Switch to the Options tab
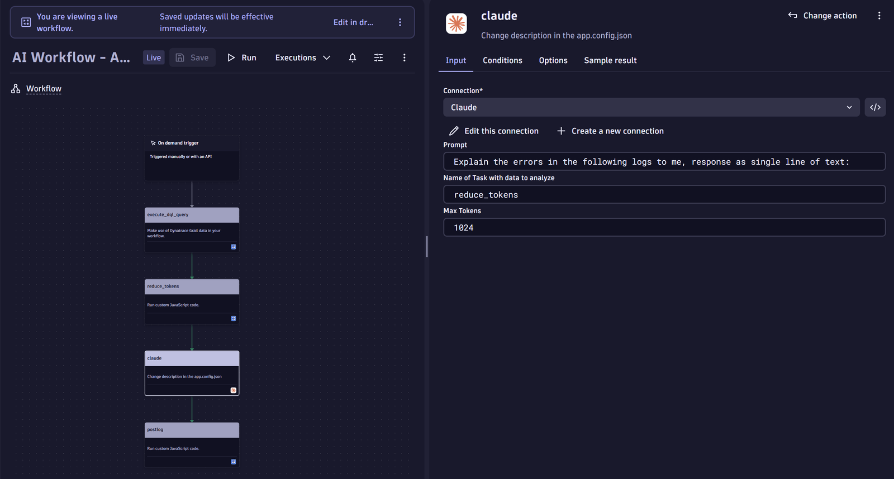The image size is (894, 479). [x=553, y=60]
